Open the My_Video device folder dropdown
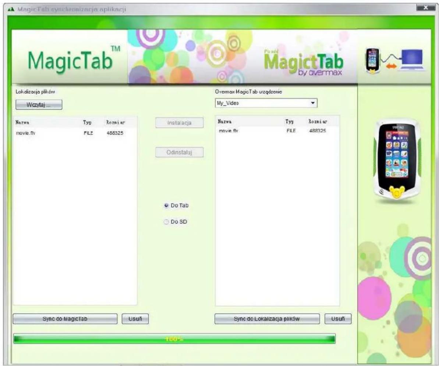The height and width of the screenshot is (366, 439). click(x=266, y=103)
